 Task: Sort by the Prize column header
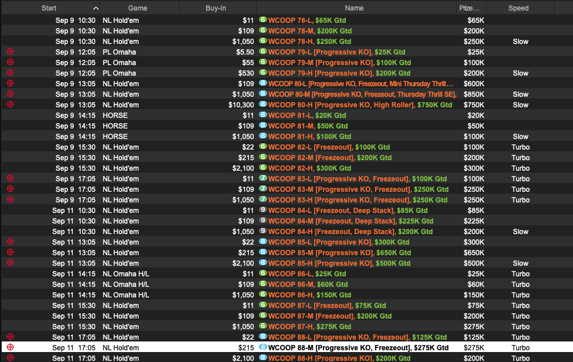point(470,8)
